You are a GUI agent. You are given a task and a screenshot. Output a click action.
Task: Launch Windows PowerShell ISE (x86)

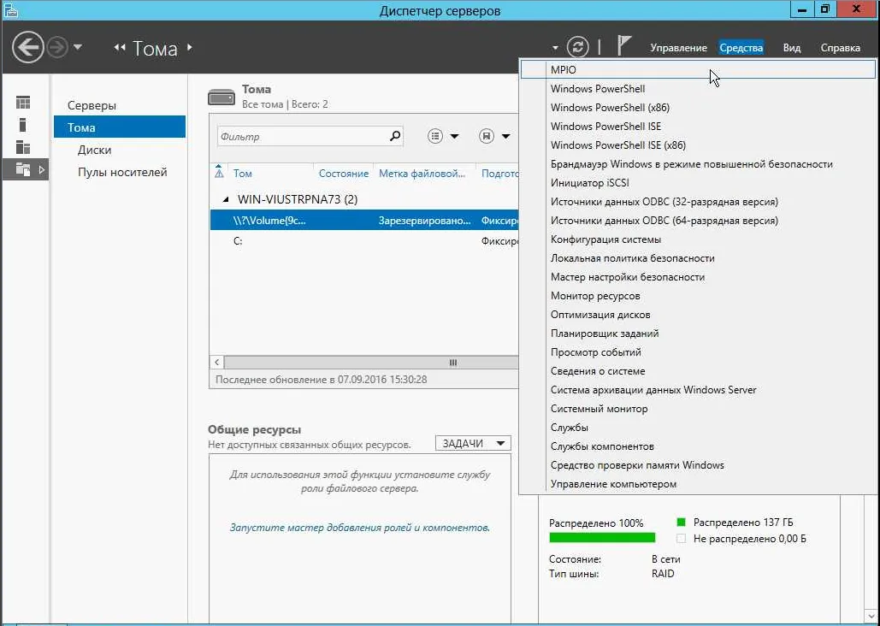coord(698,145)
